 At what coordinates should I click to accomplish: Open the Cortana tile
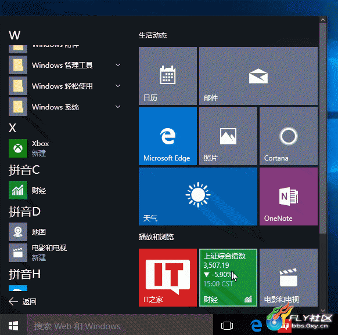(289, 136)
